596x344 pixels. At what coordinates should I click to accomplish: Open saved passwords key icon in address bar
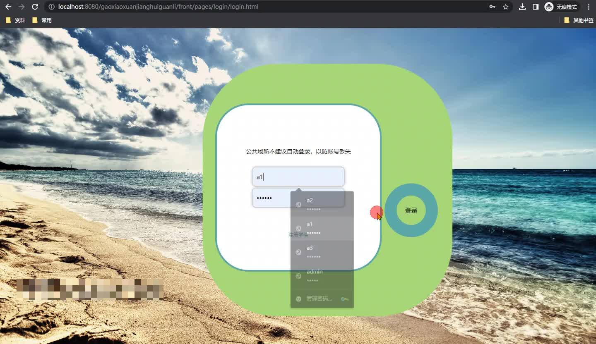492,7
